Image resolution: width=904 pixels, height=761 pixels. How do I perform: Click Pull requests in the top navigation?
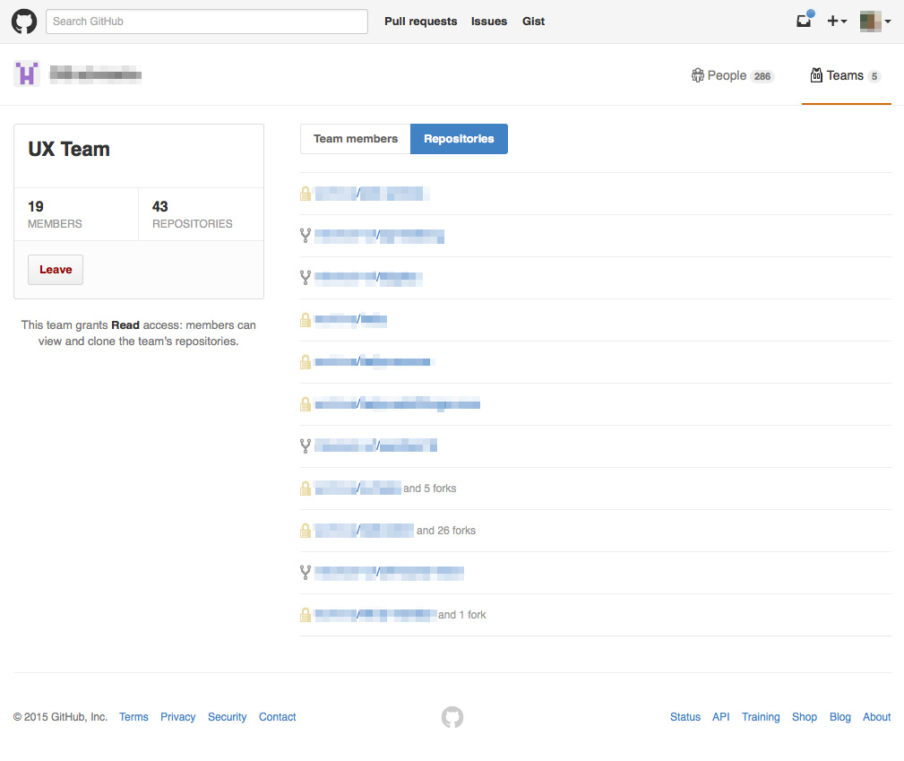(420, 21)
